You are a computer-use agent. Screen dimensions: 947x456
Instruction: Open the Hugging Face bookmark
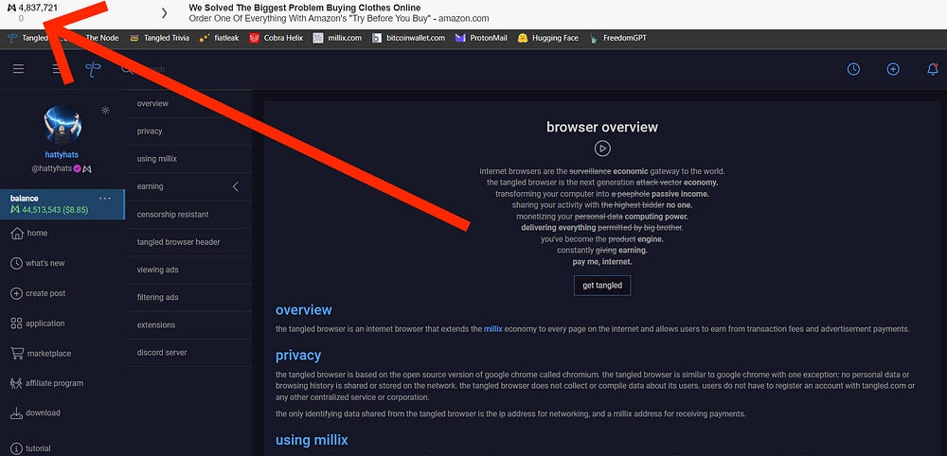pos(547,38)
